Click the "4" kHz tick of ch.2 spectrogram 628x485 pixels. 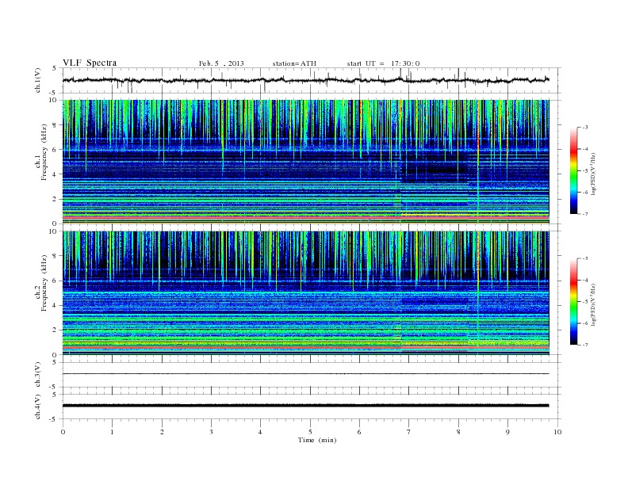[x=56, y=305]
